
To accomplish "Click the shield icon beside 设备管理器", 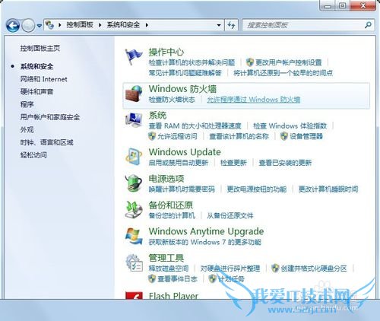I will 284,136.
